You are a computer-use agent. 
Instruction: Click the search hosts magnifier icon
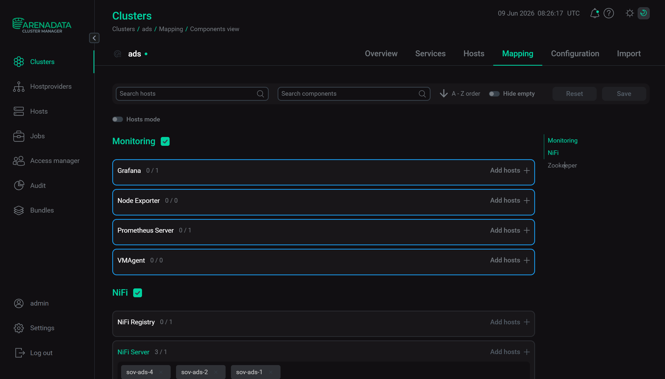click(260, 94)
